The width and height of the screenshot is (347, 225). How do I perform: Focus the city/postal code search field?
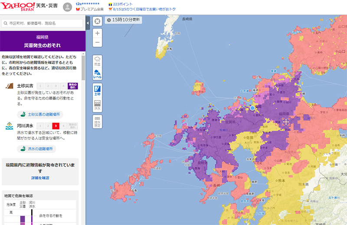(x=42, y=23)
